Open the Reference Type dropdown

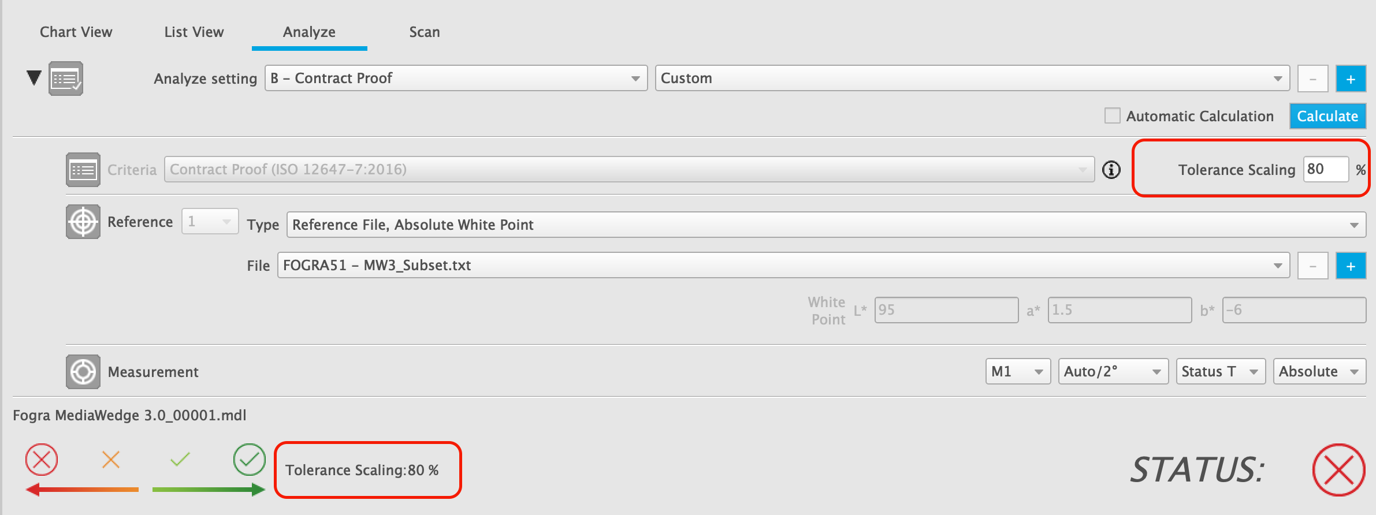click(826, 225)
